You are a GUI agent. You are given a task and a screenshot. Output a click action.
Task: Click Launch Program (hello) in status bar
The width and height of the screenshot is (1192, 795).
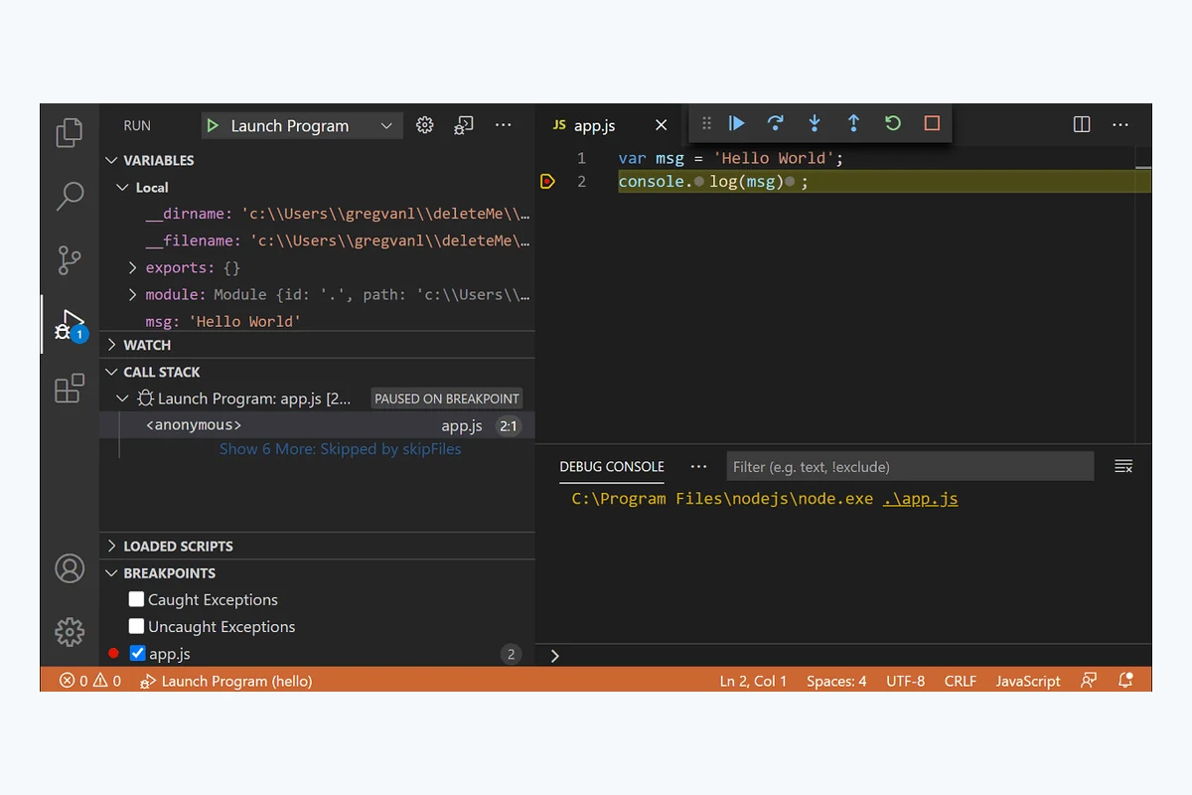point(226,681)
